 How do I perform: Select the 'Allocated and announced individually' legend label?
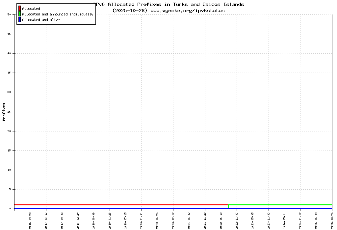point(58,14)
